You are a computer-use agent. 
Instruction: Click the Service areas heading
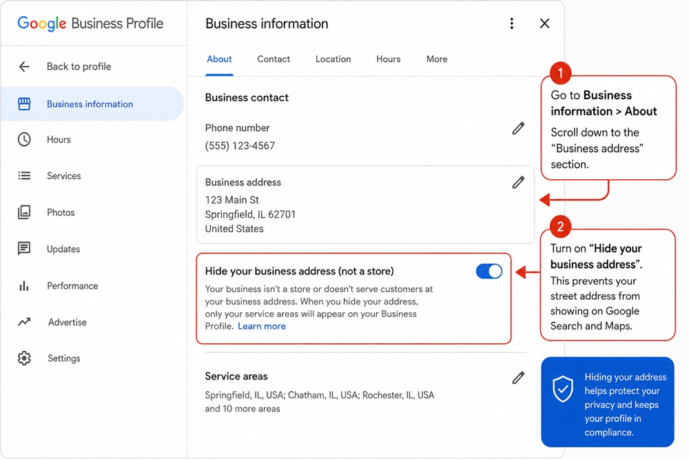[x=236, y=376]
